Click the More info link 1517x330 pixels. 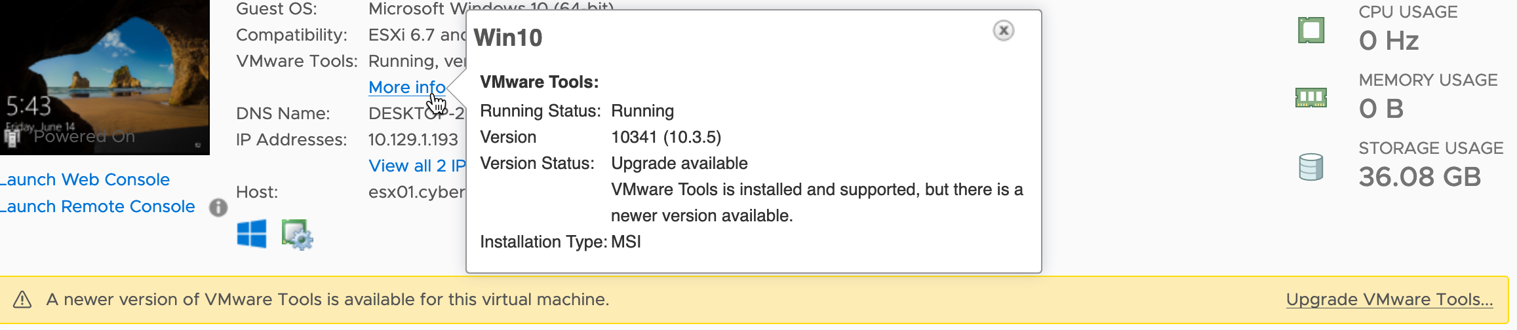[407, 87]
